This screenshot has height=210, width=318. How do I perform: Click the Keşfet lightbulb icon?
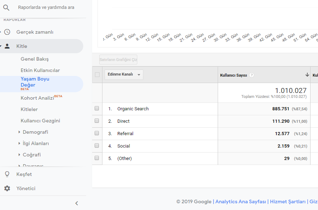pos(7,174)
